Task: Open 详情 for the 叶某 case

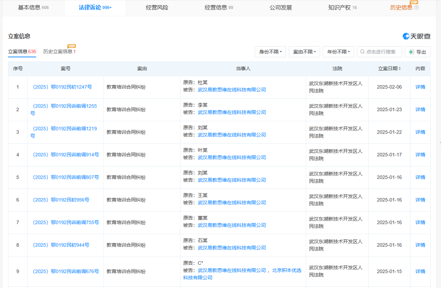Action: point(420,155)
